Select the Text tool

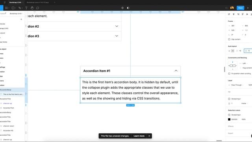26,8
